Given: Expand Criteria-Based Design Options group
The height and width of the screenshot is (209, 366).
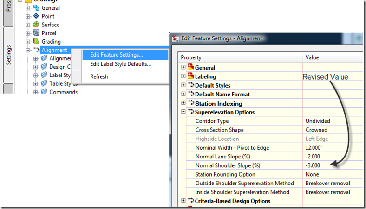Looking at the screenshot, I should [x=183, y=200].
